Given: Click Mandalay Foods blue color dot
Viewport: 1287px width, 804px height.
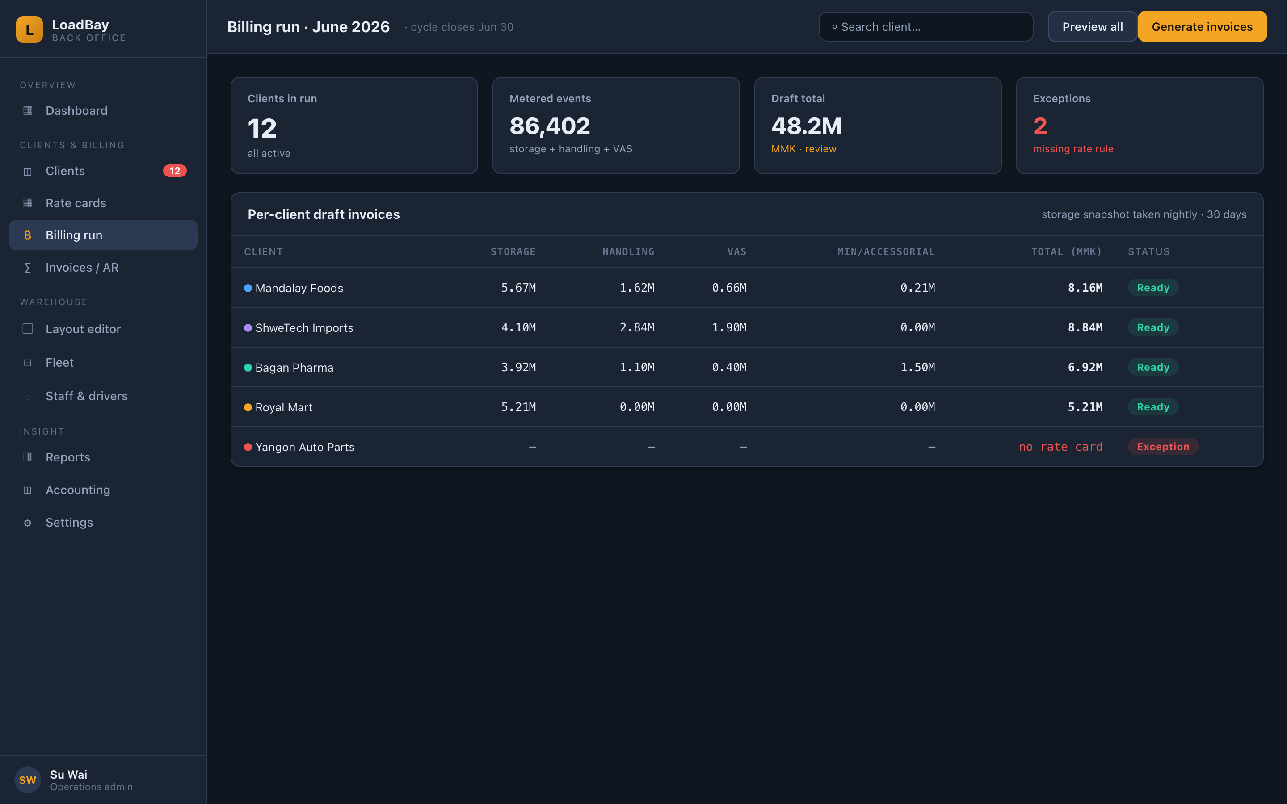Looking at the screenshot, I should click(248, 288).
